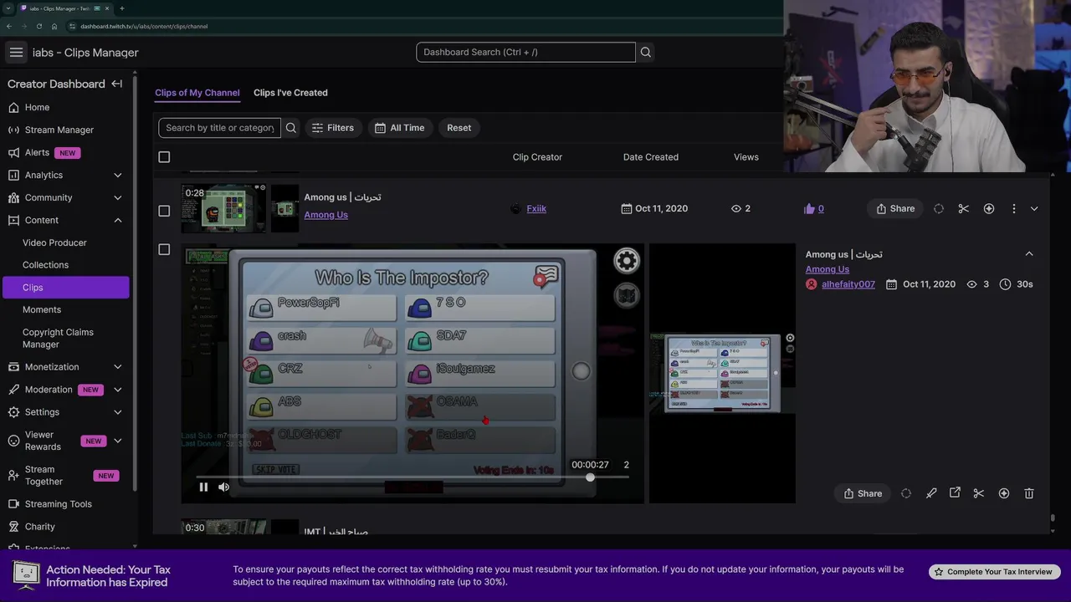Expand the Fxiik clip row chevron
Viewport: 1071px width, 602px height.
click(x=1034, y=208)
